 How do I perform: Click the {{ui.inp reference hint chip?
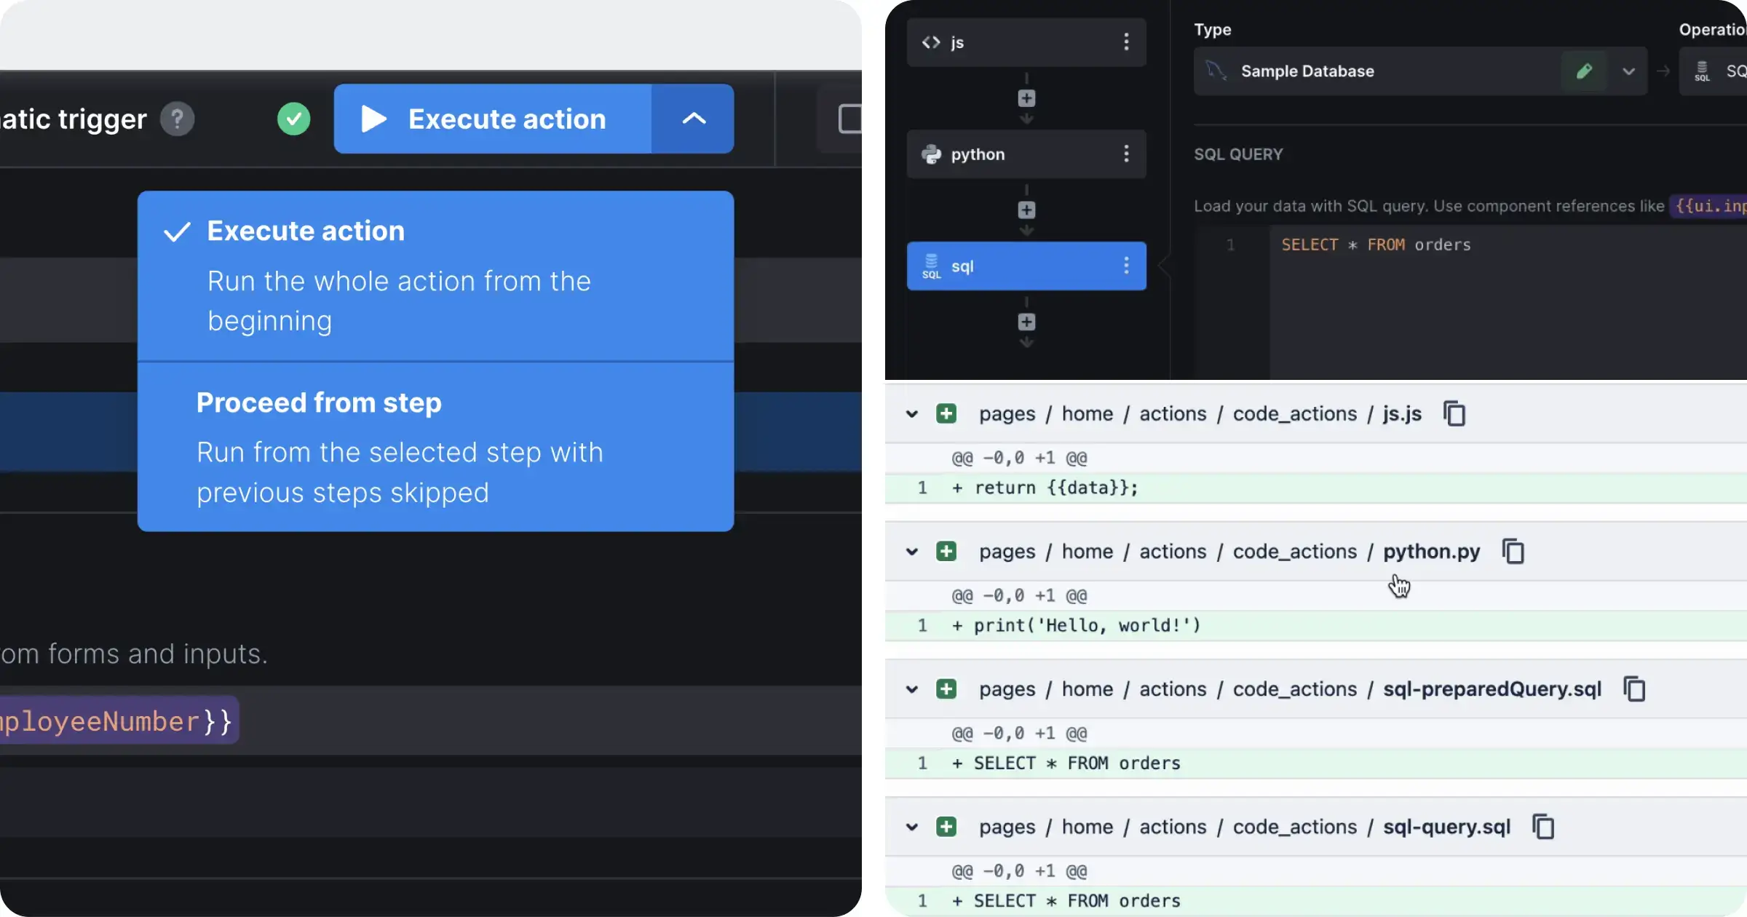1709,206
